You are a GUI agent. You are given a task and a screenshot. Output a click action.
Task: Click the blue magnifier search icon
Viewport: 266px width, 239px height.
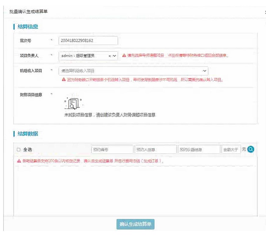click(x=251, y=149)
